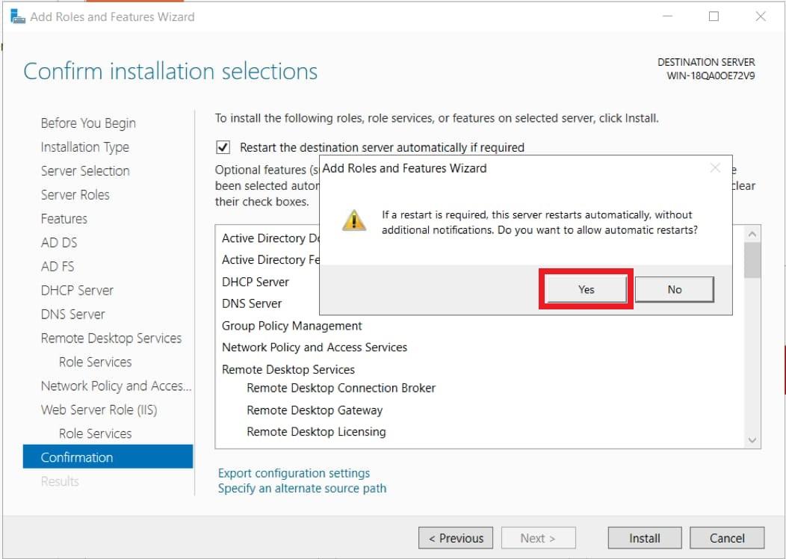Close the restart confirmation dialog with X

[715, 168]
